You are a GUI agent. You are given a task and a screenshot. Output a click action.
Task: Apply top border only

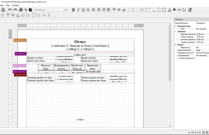[x=149, y=10]
